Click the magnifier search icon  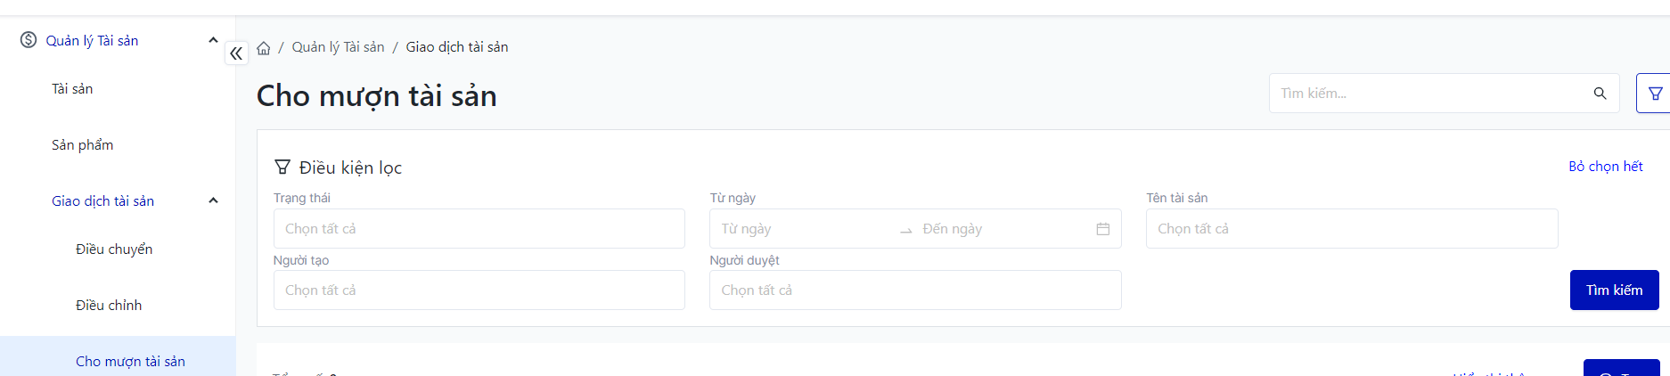(1600, 94)
